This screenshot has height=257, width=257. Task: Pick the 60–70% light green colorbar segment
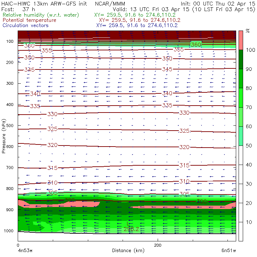241,117
